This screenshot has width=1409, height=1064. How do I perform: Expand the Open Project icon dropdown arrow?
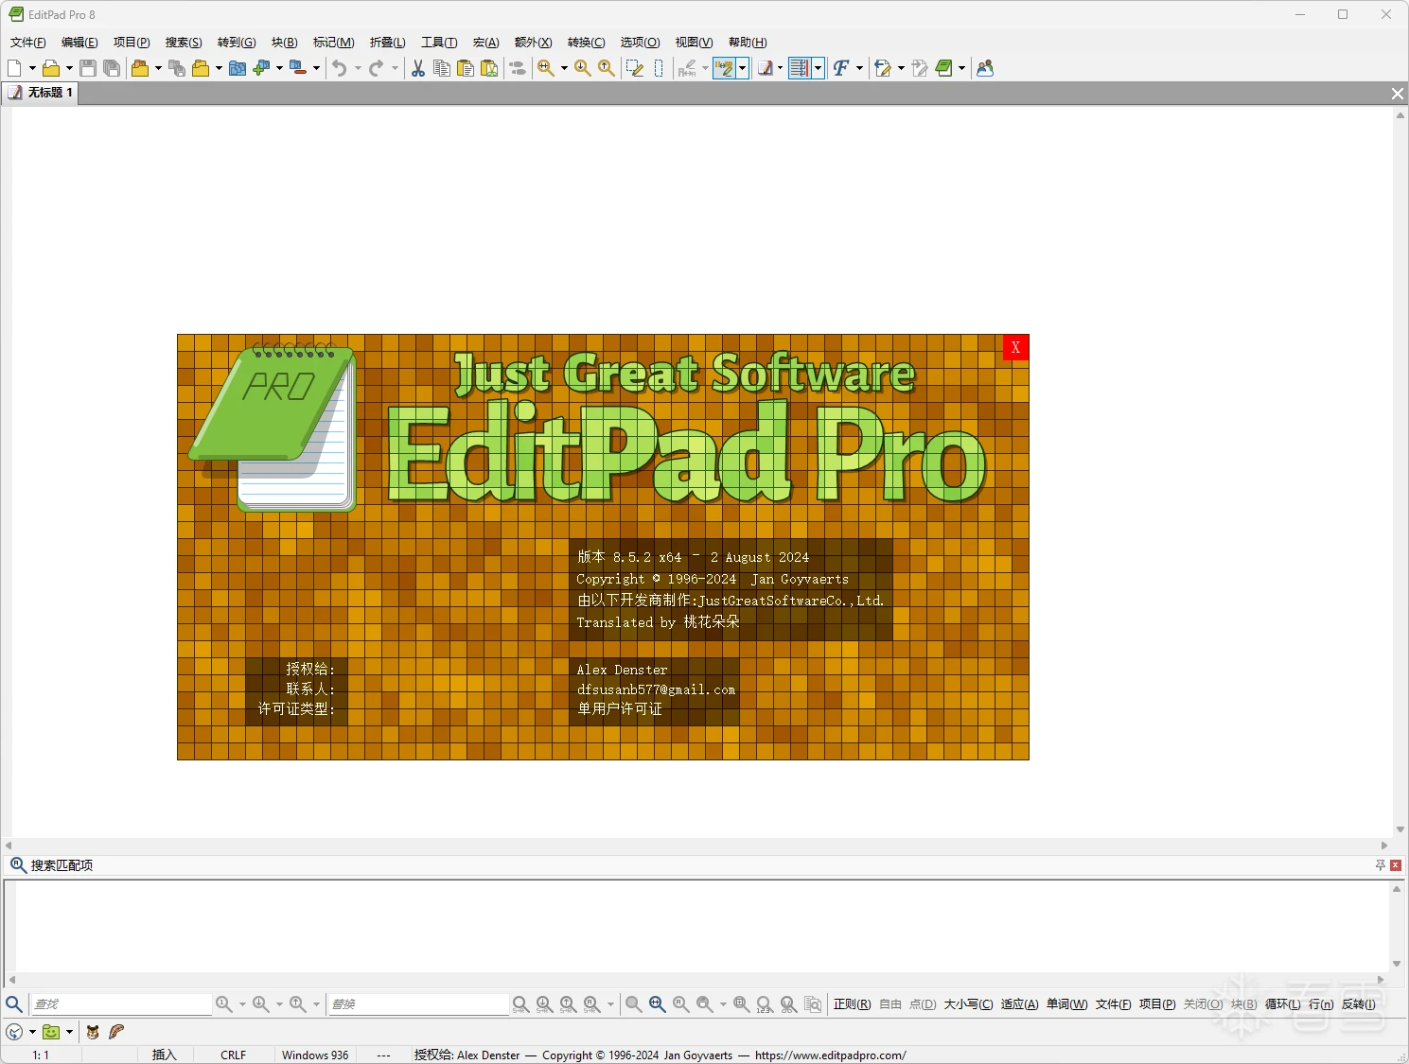158,68
